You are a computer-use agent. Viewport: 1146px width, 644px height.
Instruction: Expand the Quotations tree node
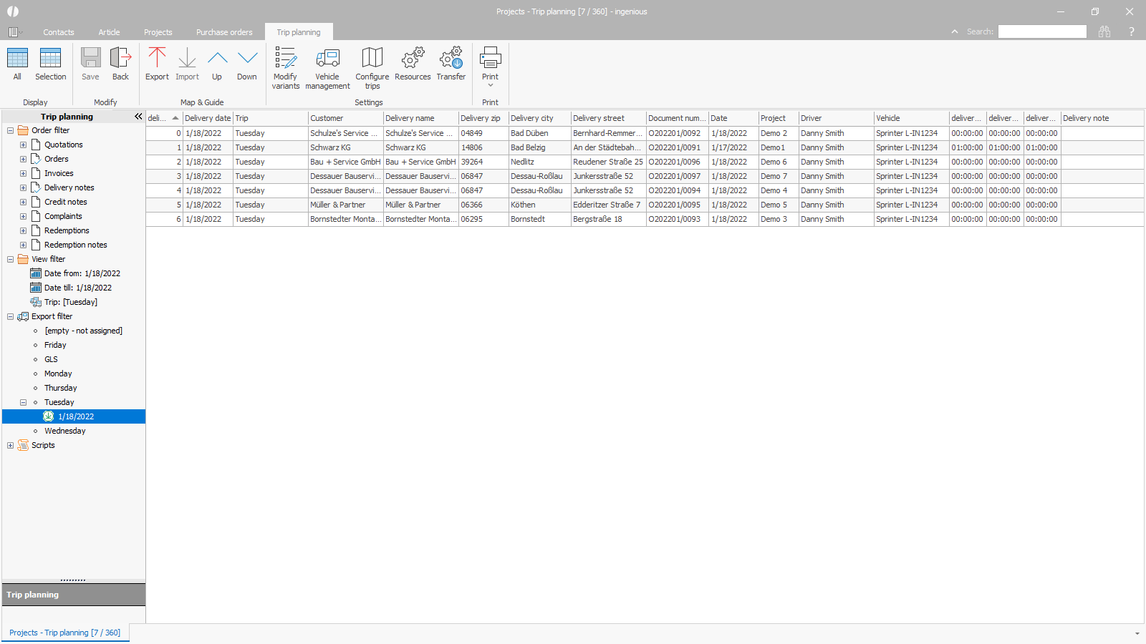coord(23,145)
